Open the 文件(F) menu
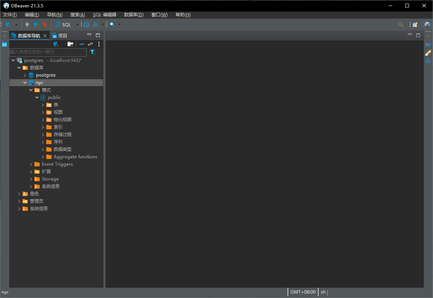This screenshot has width=433, height=298. point(10,15)
